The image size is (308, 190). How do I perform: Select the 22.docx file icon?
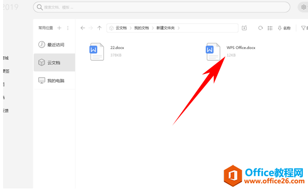tap(97, 52)
